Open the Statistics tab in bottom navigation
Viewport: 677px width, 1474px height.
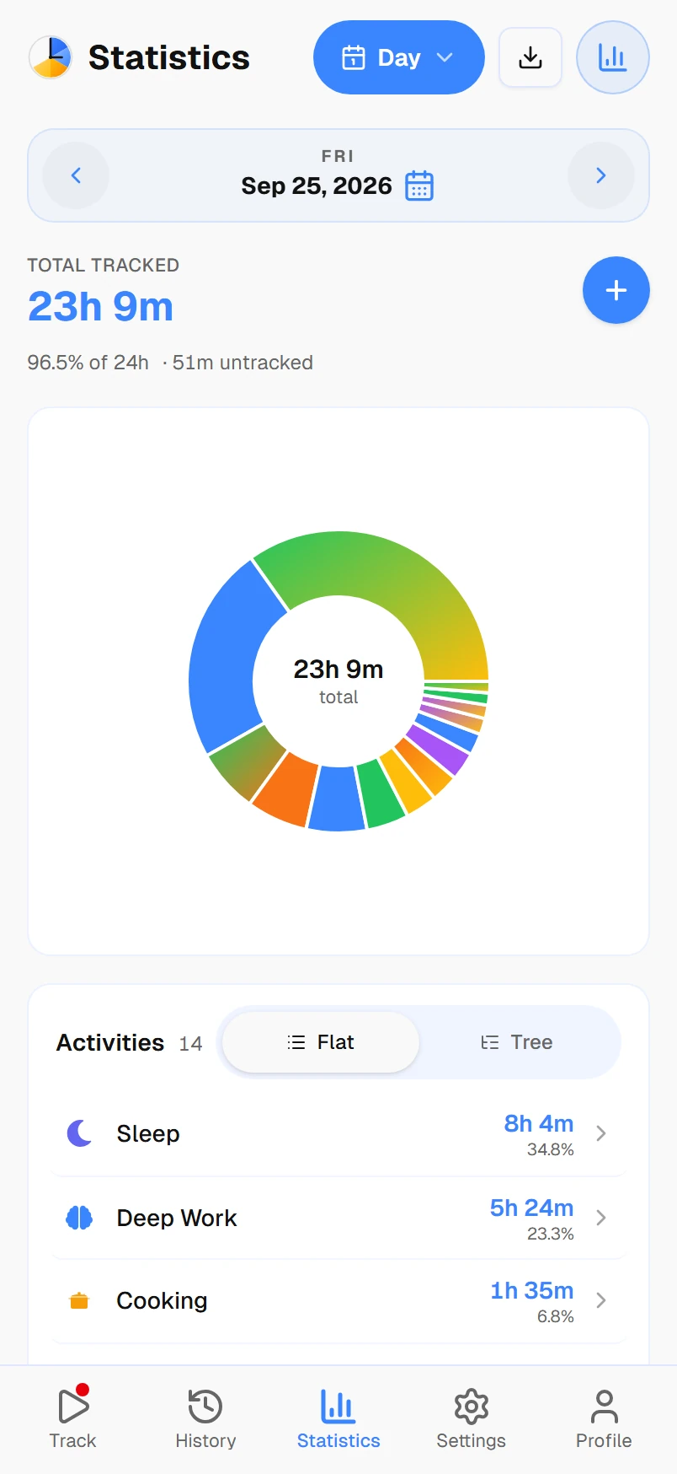[338, 1418]
